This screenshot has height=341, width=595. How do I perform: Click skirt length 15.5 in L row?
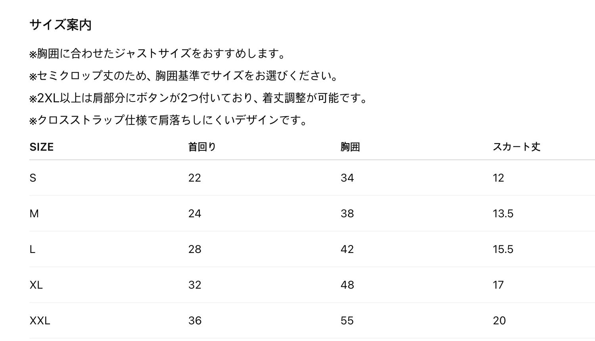(503, 249)
